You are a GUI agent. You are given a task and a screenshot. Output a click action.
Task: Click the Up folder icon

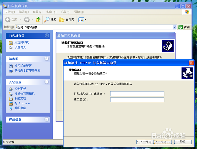point(38,20)
